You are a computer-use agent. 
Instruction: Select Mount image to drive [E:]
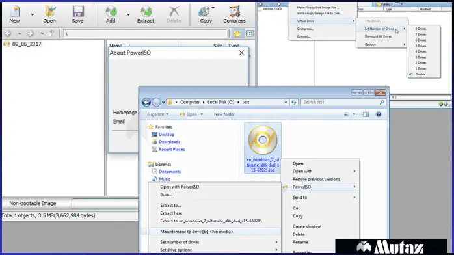(215, 232)
